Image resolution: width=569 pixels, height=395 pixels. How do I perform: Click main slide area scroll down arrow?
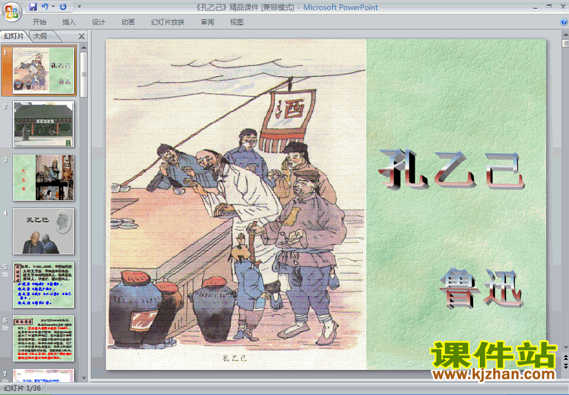pyautogui.click(x=565, y=348)
